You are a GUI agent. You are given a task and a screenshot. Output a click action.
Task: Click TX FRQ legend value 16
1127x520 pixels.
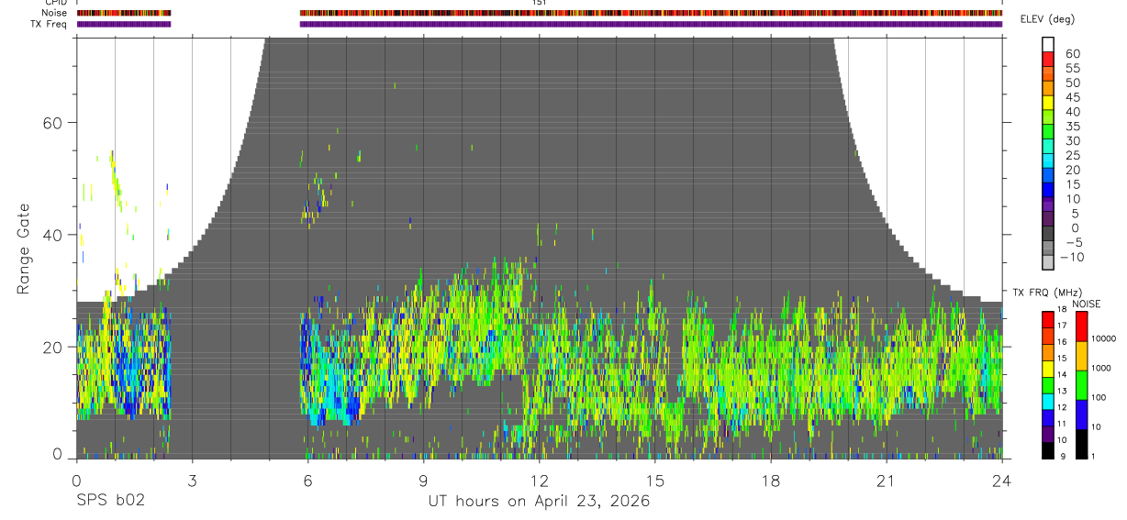tap(1062, 342)
